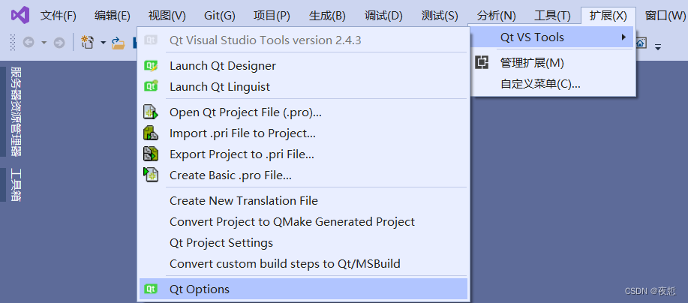Select Qt Project Settings menu entry

pos(221,243)
